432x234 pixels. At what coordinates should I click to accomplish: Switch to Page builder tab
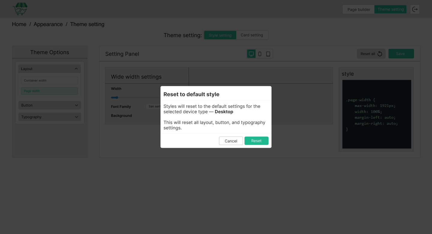(359, 9)
